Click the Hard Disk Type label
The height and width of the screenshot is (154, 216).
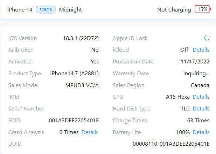click(132, 109)
